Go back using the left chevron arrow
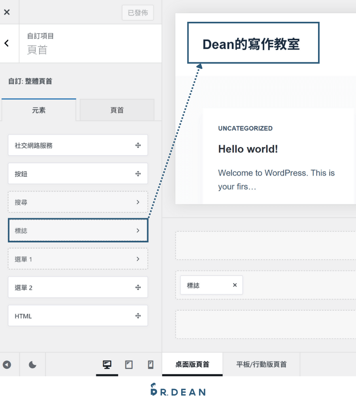 (7, 43)
